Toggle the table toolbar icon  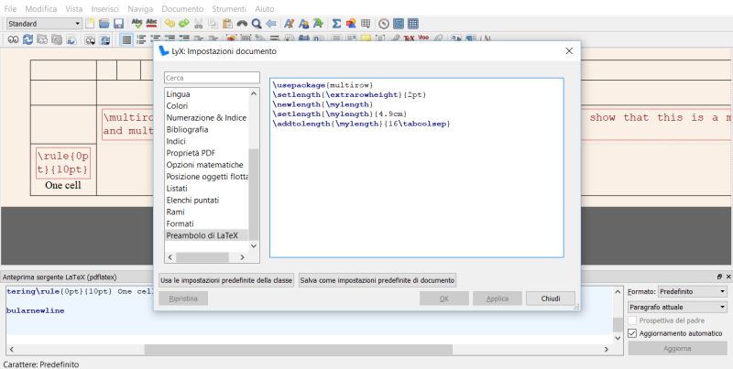(413, 24)
